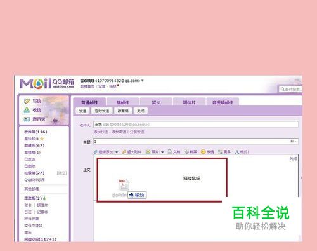Image resolution: width=317 pixels, height=251 pixels.
Task: Click the paperclip icon for 继续添加
Action: [x=96, y=152]
